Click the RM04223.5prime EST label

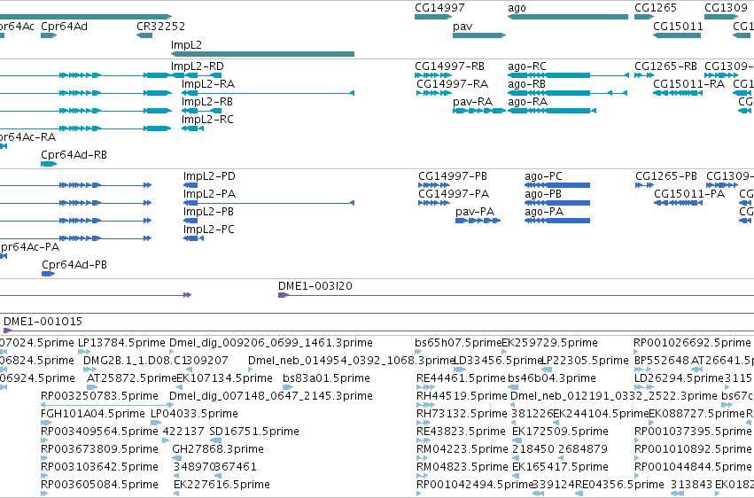coord(463,449)
